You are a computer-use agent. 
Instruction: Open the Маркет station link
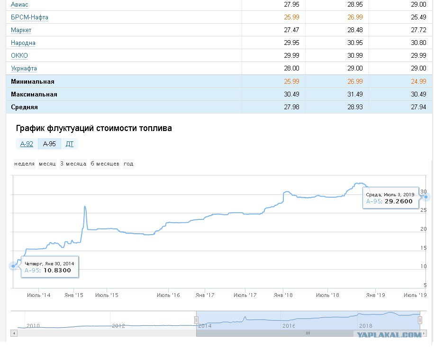click(x=21, y=30)
